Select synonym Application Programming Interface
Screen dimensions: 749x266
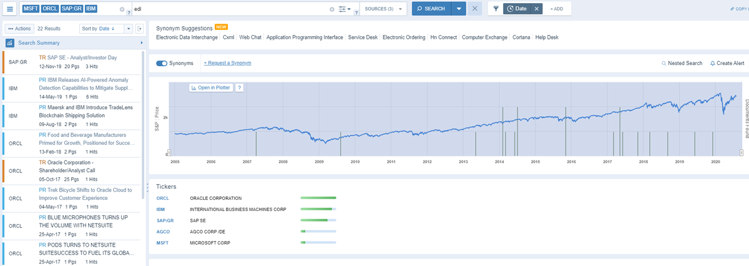click(x=305, y=37)
